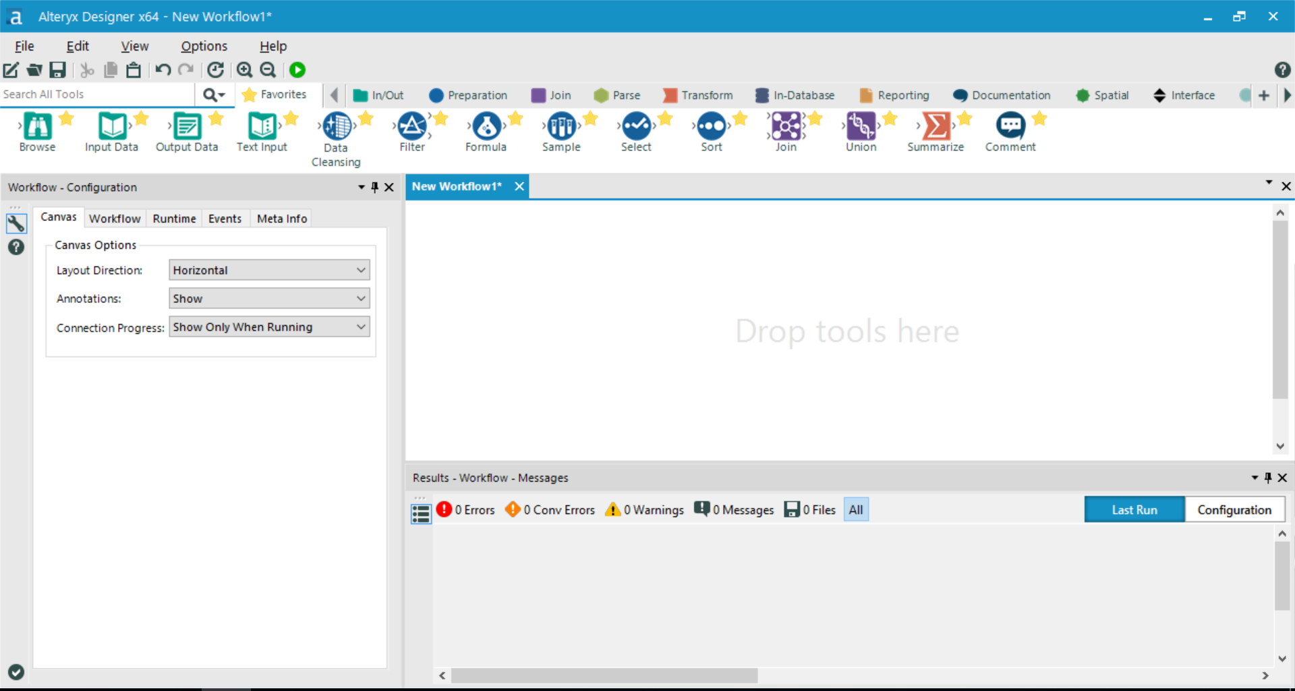Click the configuration wrench icon
Screen dimensions: 1295x691
[x=16, y=223]
